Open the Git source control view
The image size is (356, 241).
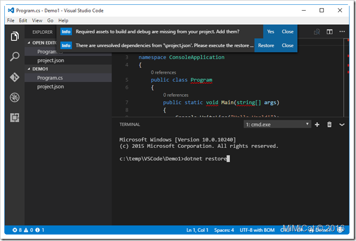click(15, 77)
